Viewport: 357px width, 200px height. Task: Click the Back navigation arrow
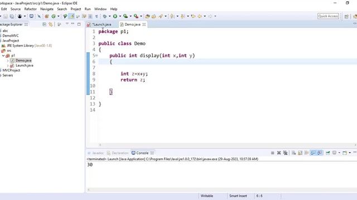(200, 16)
